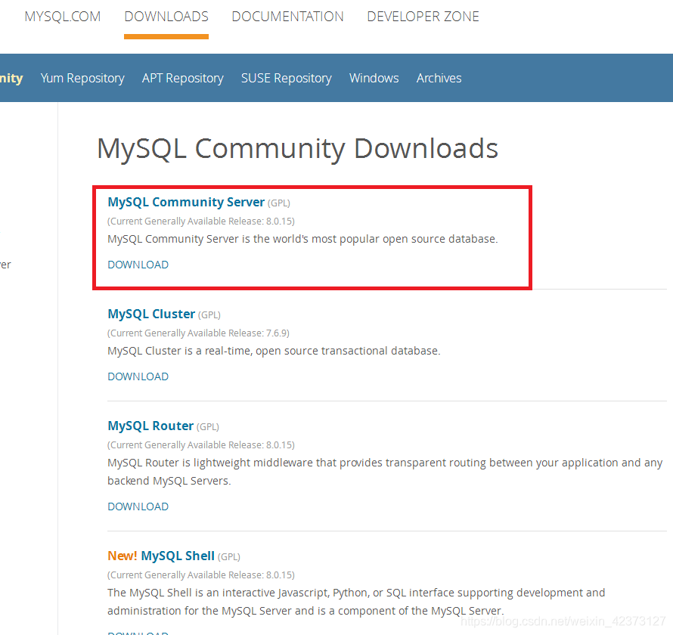Click DOWNLOAD under MySQL Cluster
Viewport: 673px width, 635px height.
point(138,376)
